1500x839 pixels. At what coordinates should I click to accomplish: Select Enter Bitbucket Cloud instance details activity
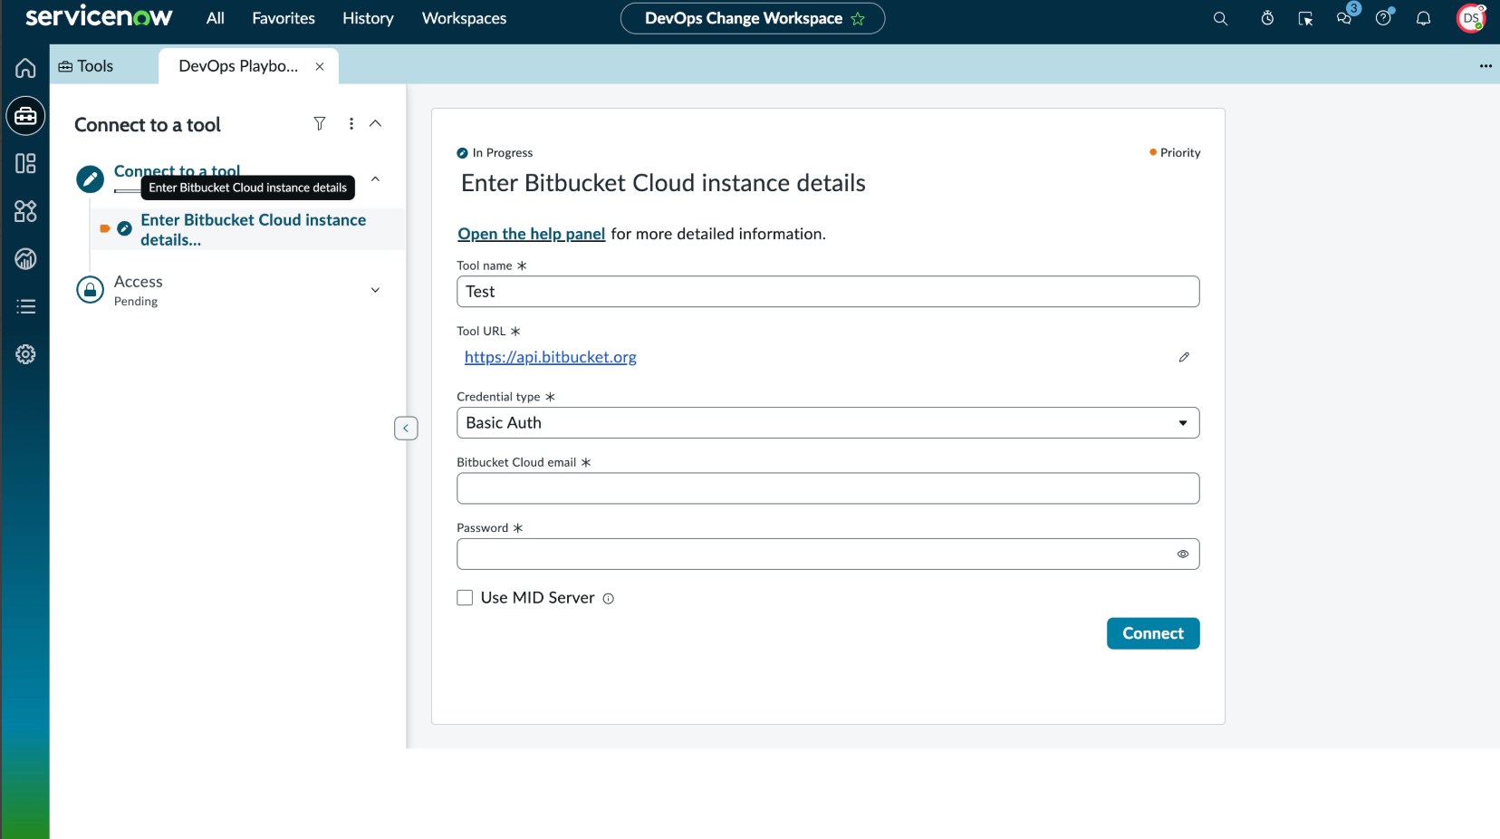click(x=254, y=229)
